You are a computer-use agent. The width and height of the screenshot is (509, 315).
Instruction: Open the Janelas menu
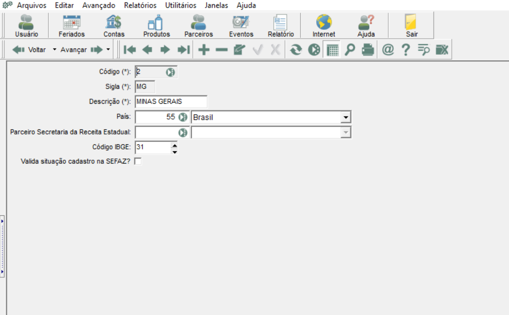tap(216, 5)
